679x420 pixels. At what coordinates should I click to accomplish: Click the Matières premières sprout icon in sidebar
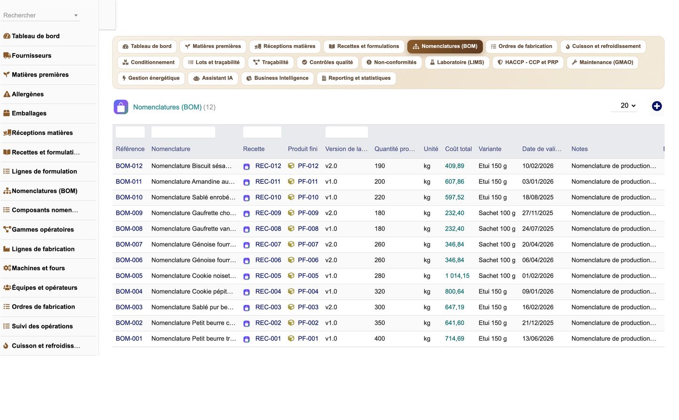pyautogui.click(x=7, y=75)
